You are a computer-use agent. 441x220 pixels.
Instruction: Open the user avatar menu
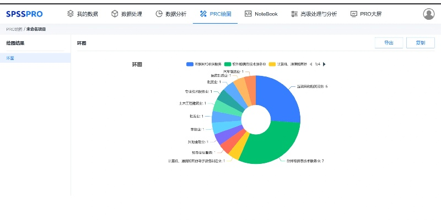(428, 14)
